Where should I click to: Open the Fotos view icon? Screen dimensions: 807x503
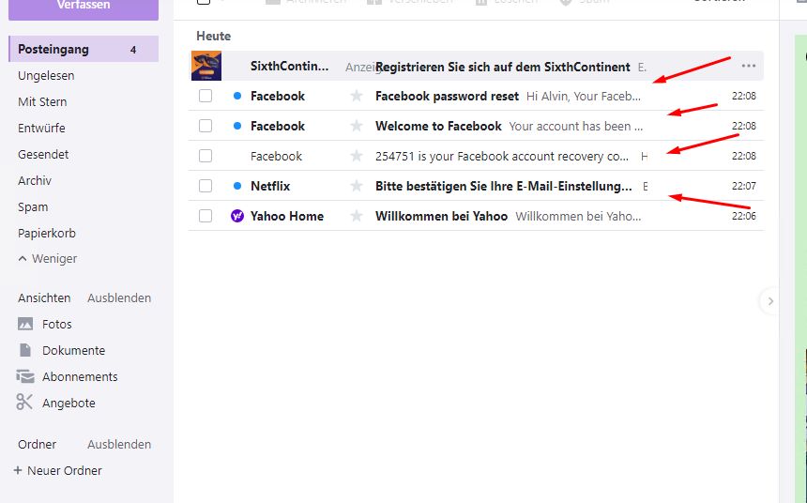25,324
